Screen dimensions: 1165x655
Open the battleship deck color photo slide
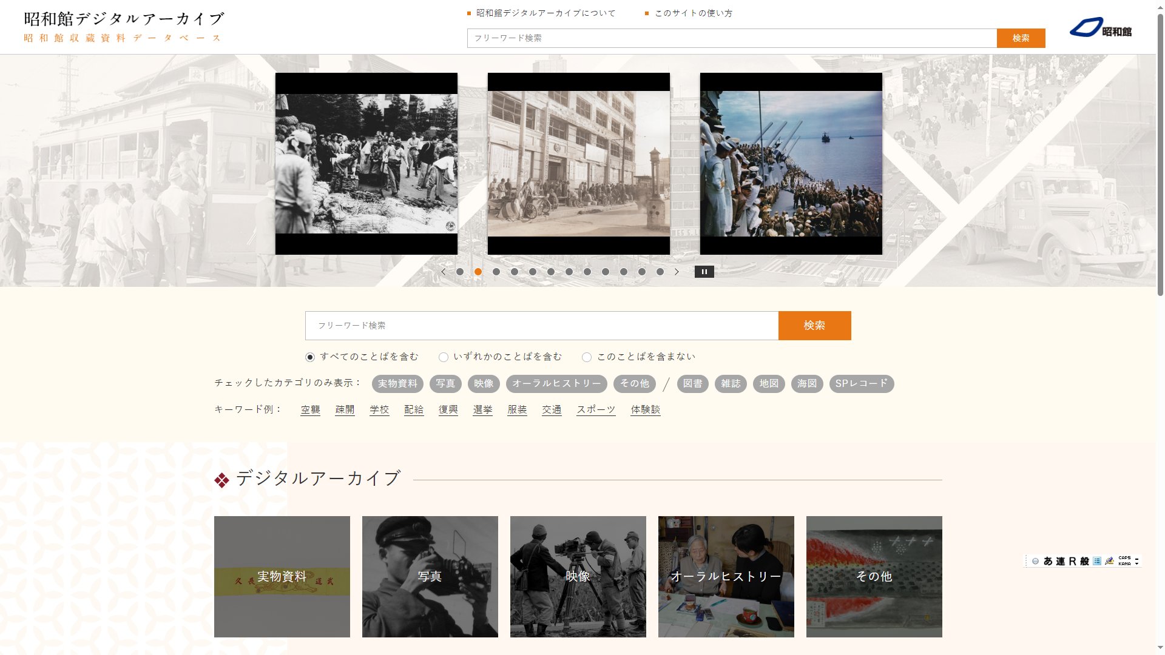point(791,164)
